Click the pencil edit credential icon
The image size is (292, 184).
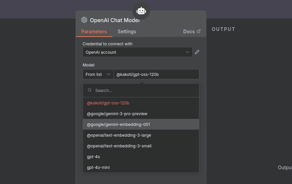pyautogui.click(x=197, y=52)
